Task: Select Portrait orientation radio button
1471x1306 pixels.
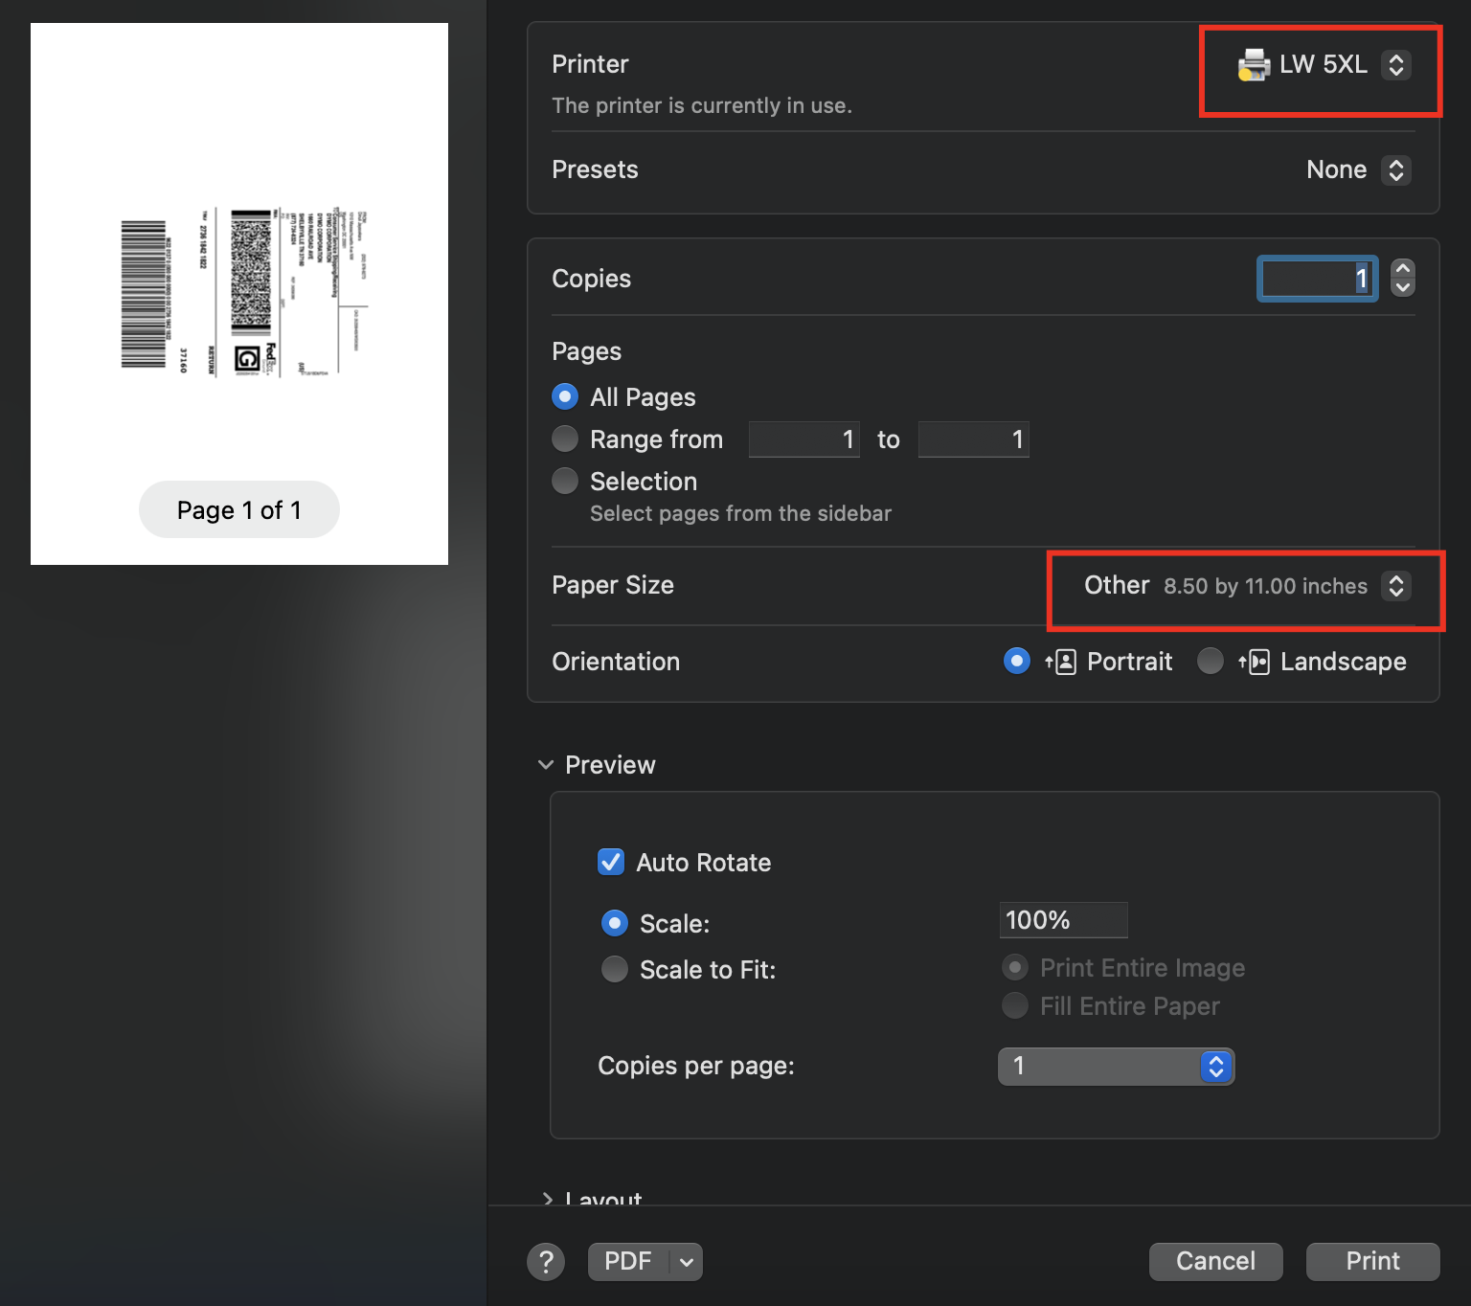Action: coord(1017,661)
